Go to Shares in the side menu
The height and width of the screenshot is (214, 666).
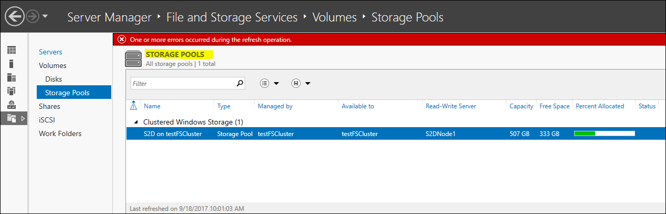pos(49,106)
